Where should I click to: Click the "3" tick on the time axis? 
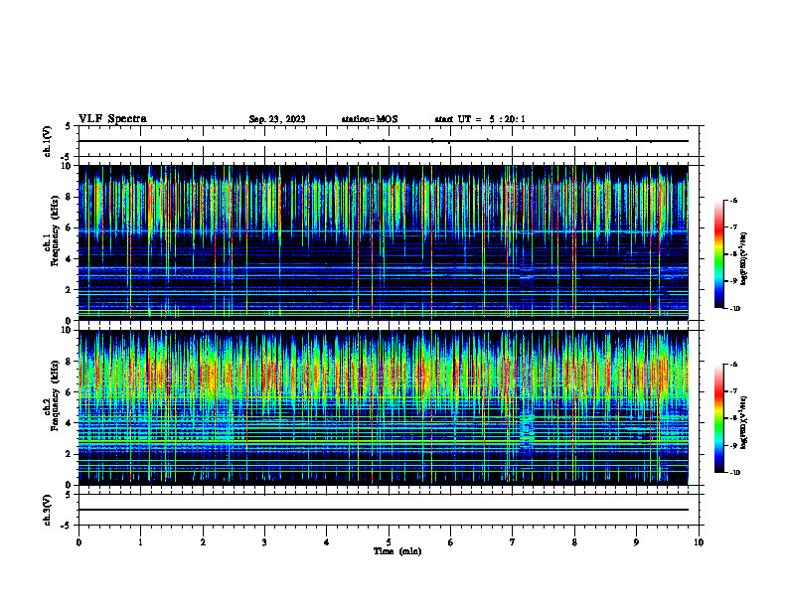[264, 542]
